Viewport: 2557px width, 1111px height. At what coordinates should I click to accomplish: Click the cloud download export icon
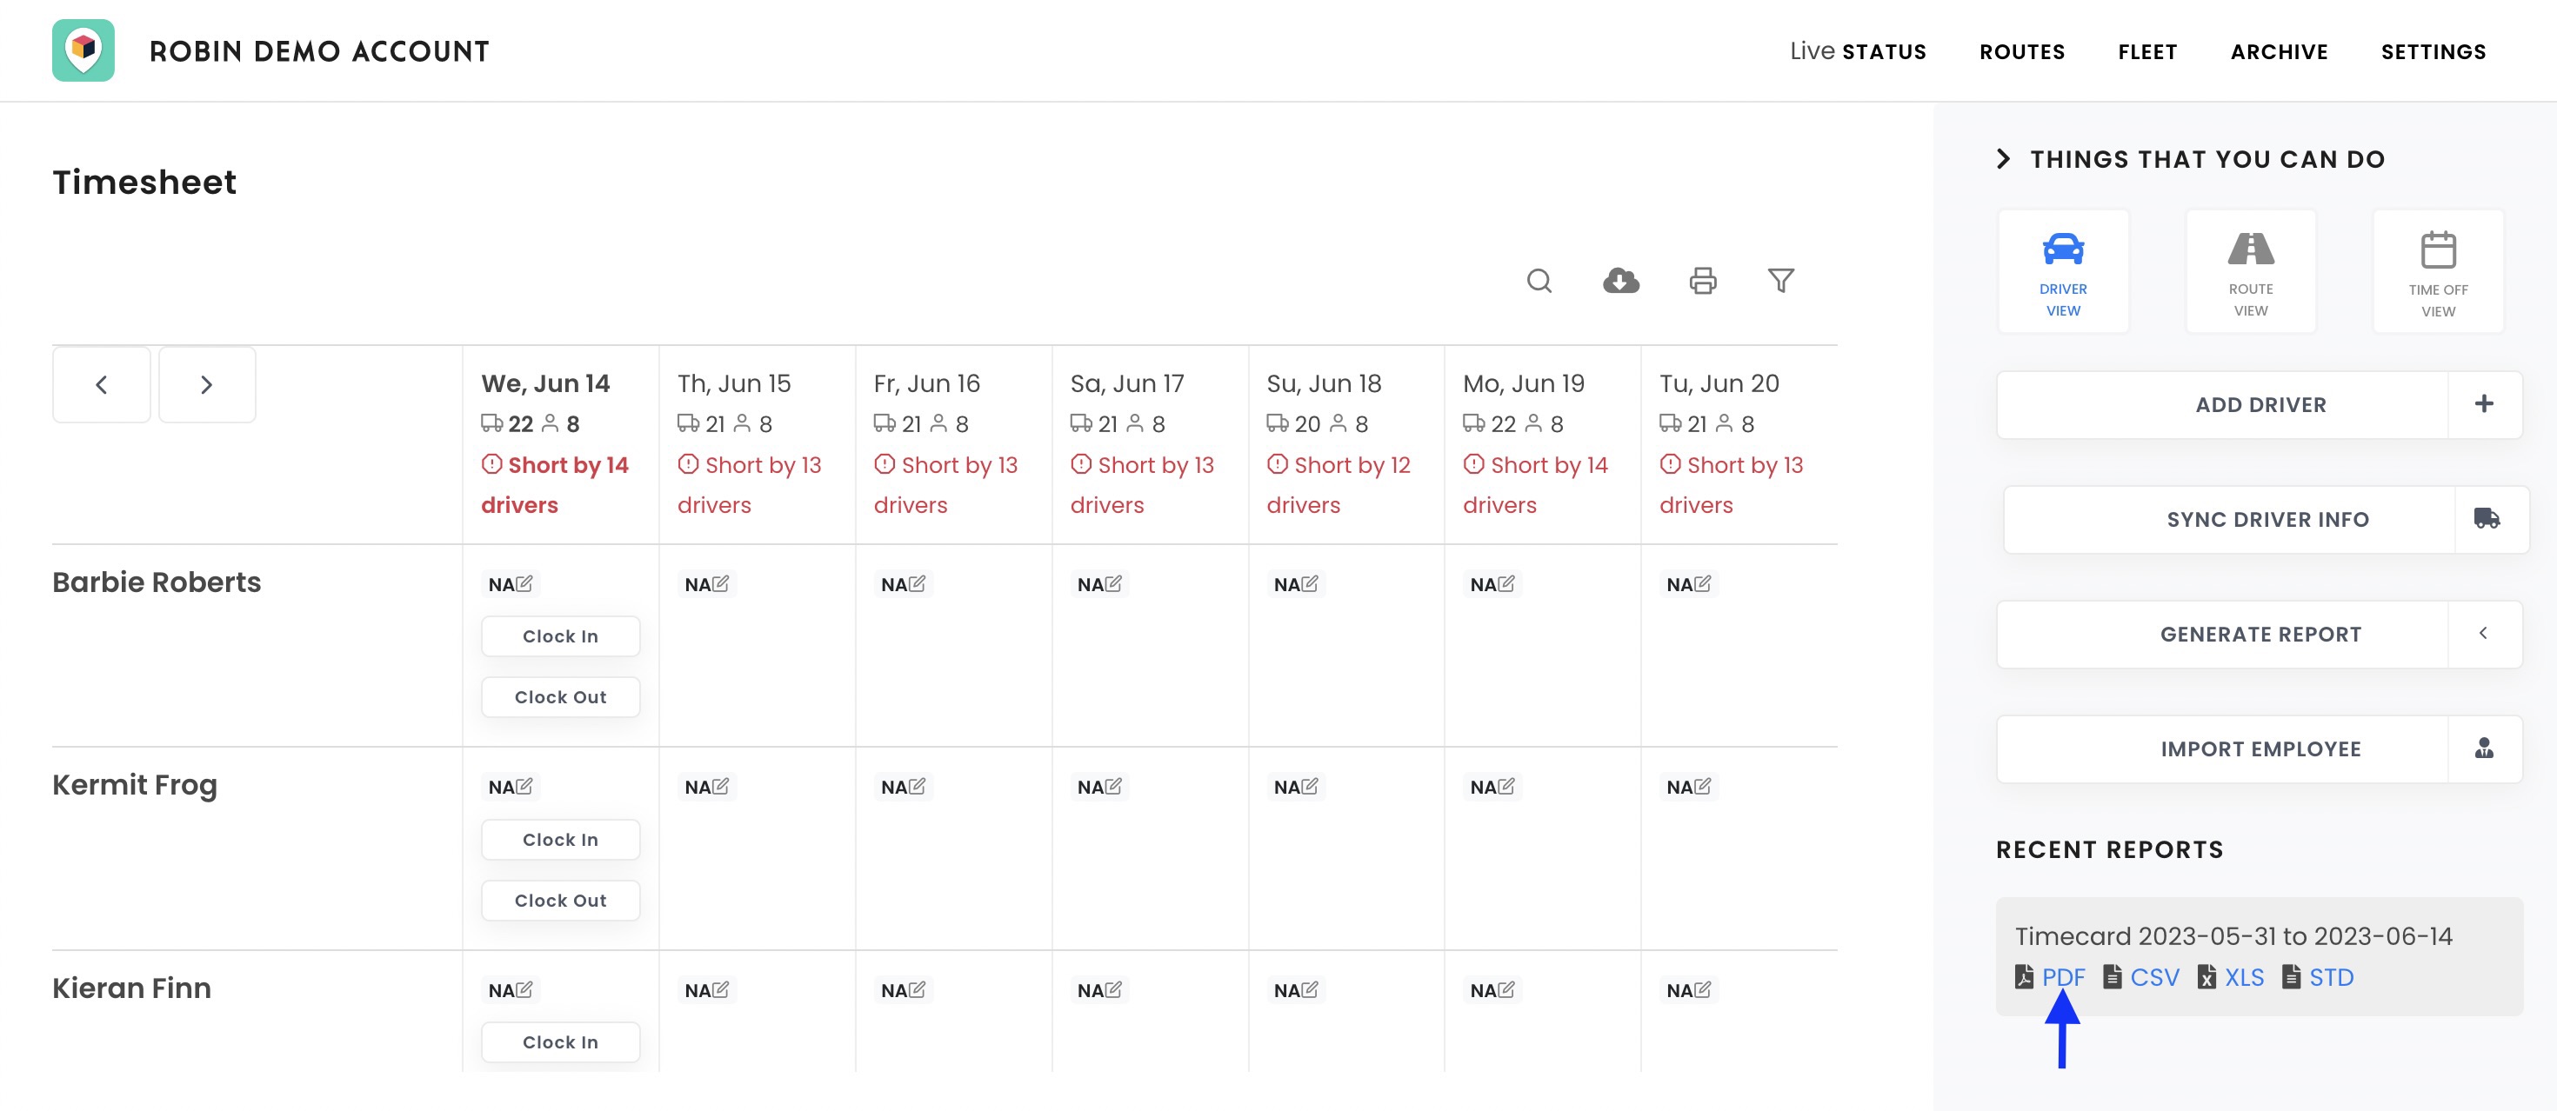tap(1621, 281)
